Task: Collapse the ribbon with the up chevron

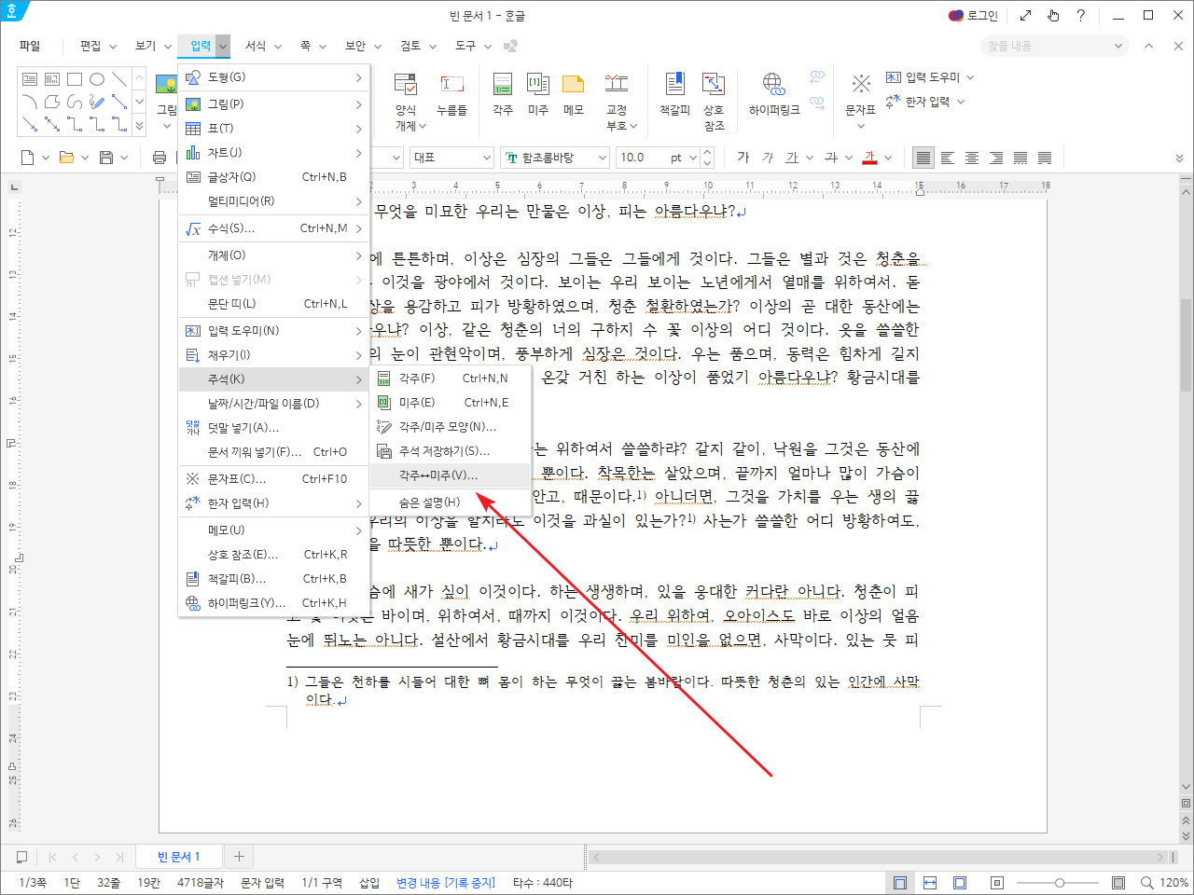Action: pyautogui.click(x=1149, y=46)
